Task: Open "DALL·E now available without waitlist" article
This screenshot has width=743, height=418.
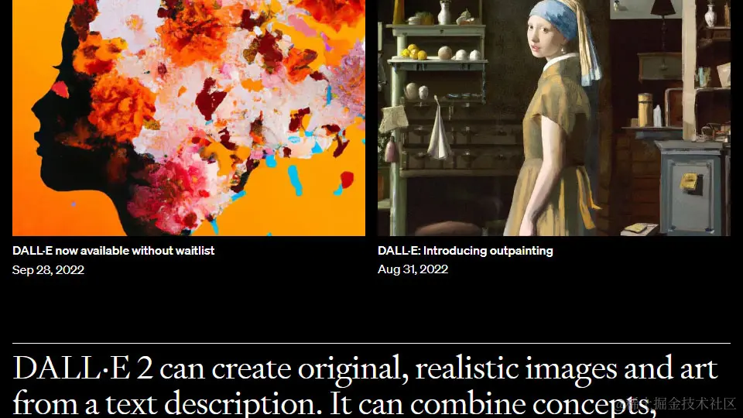Action: click(113, 251)
